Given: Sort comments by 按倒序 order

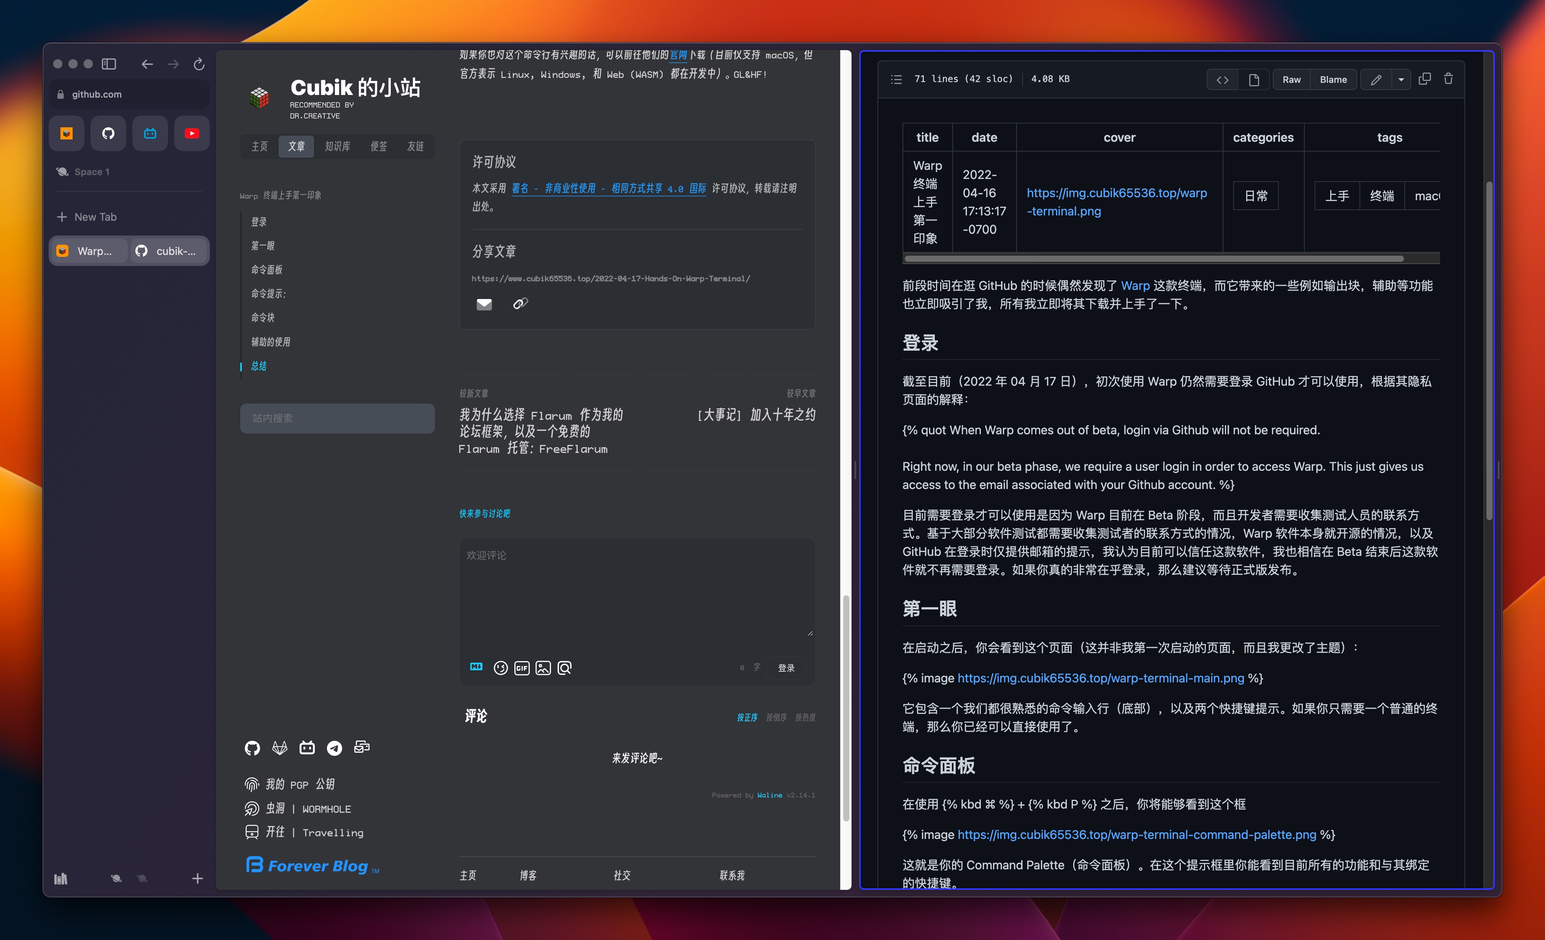Looking at the screenshot, I should point(776,717).
